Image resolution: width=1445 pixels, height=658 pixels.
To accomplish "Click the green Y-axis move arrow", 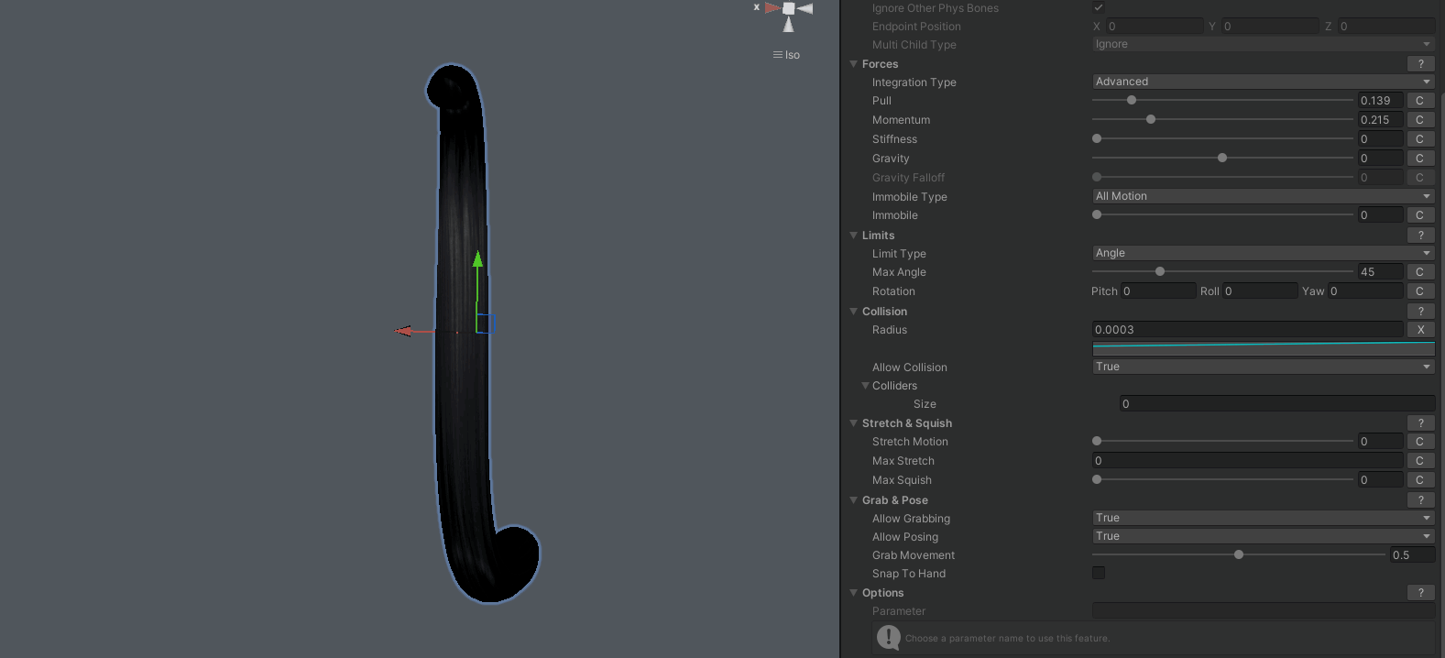I will [x=477, y=262].
